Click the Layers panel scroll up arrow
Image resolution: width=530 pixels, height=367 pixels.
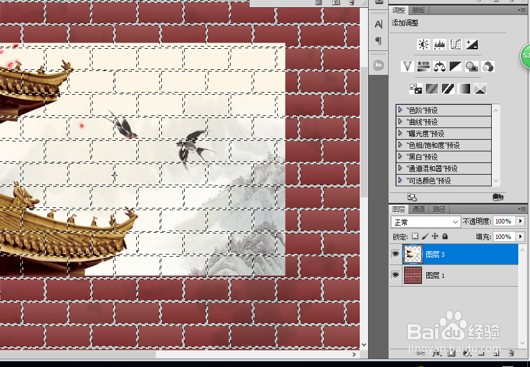[x=522, y=249]
